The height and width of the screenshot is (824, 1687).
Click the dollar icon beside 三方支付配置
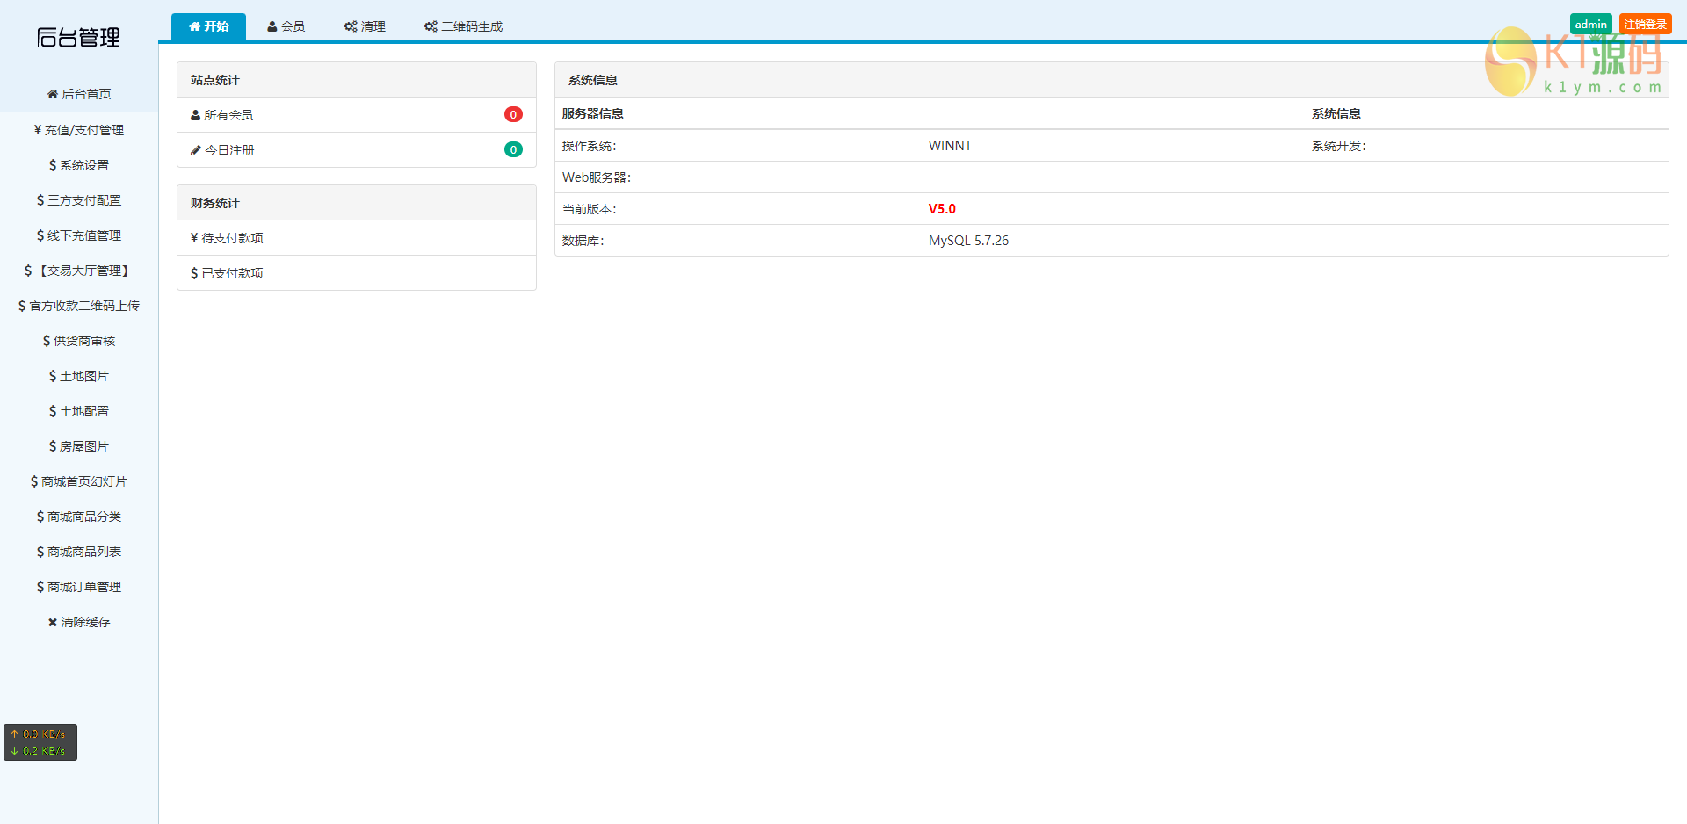[x=40, y=200]
